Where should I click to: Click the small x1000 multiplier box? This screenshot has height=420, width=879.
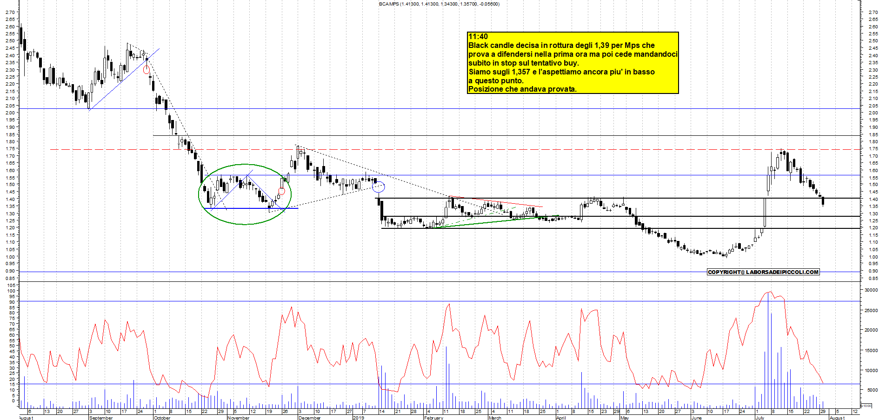866,406
